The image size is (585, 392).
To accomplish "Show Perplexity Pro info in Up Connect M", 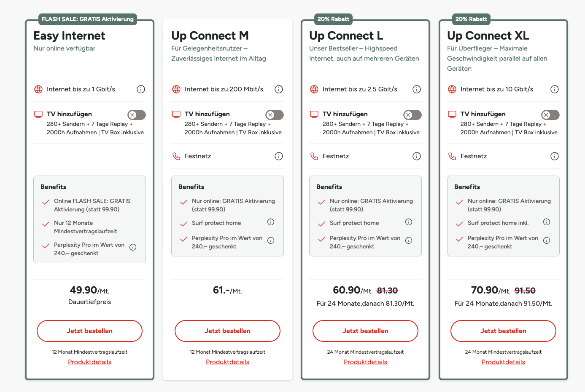I will (271, 240).
